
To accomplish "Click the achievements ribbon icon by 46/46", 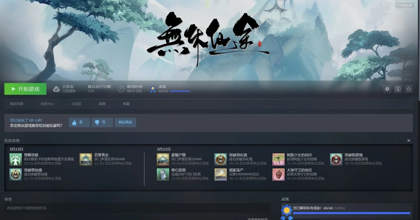I will tap(153, 89).
